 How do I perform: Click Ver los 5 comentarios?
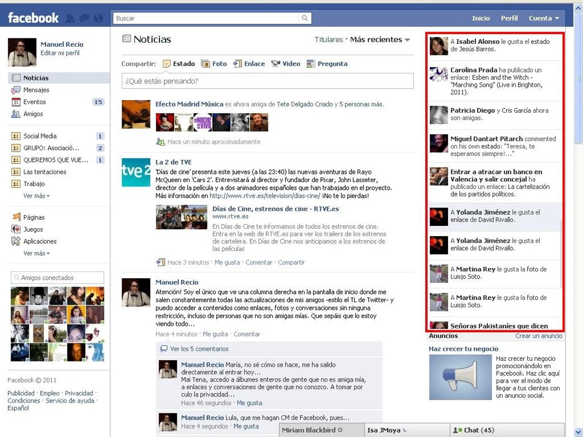coord(199,349)
